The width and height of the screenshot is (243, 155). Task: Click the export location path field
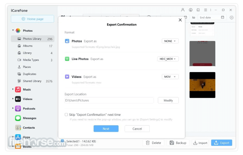[109, 100]
